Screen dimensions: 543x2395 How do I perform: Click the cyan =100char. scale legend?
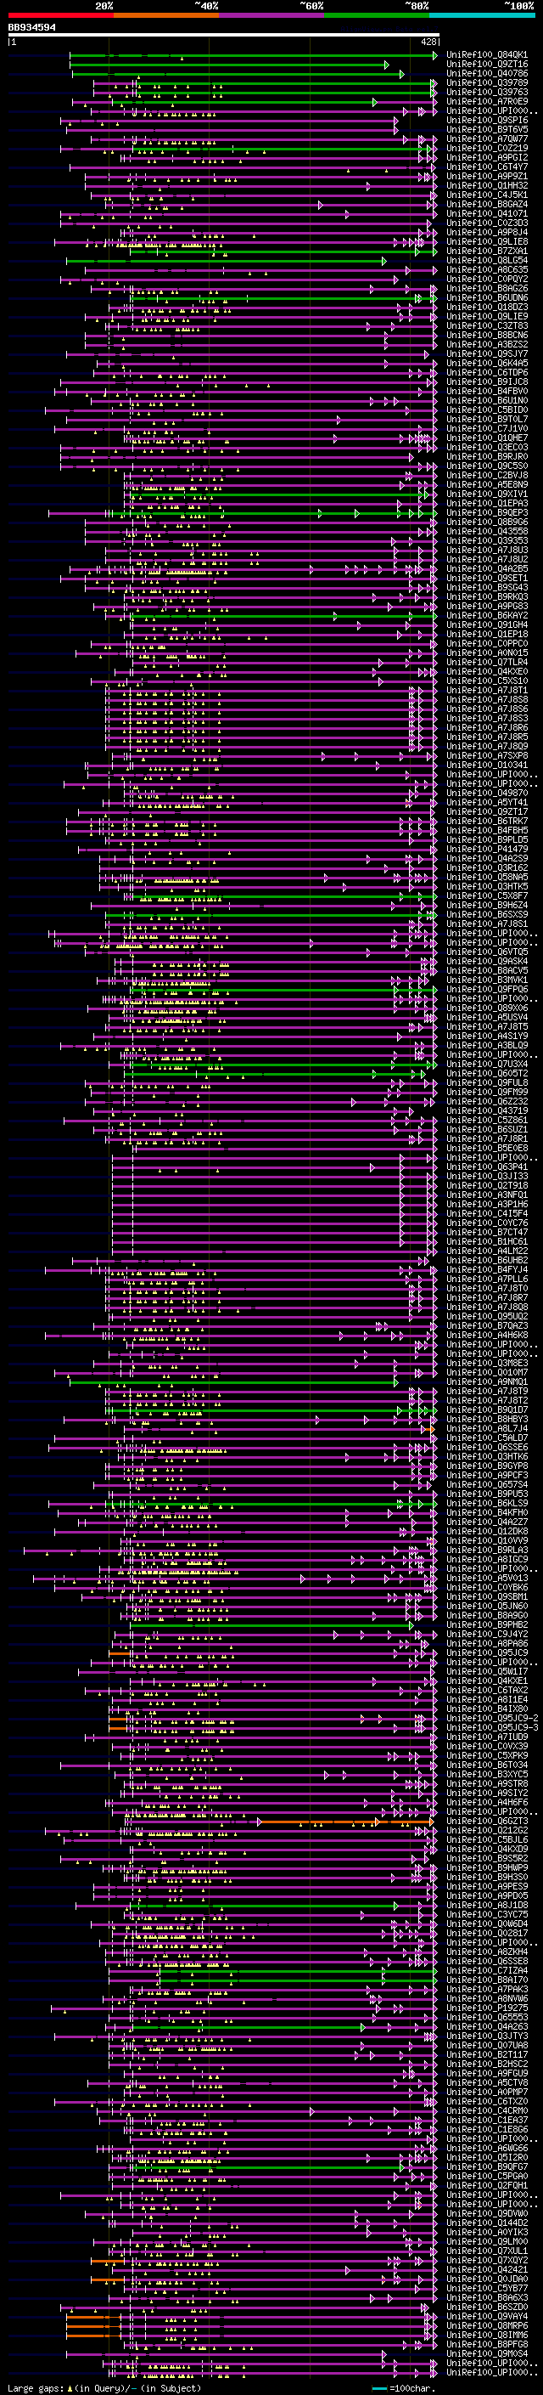[405, 2388]
